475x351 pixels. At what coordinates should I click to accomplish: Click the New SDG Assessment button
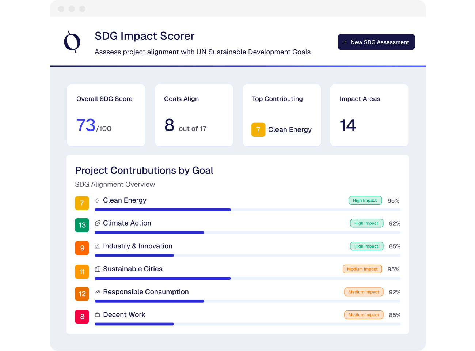click(x=376, y=42)
